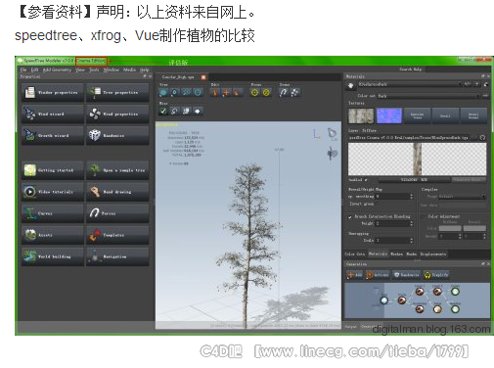Image resolution: width=494 pixels, height=368 pixels.
Task: Click first blue View toolbar icon
Action: [x=163, y=93]
